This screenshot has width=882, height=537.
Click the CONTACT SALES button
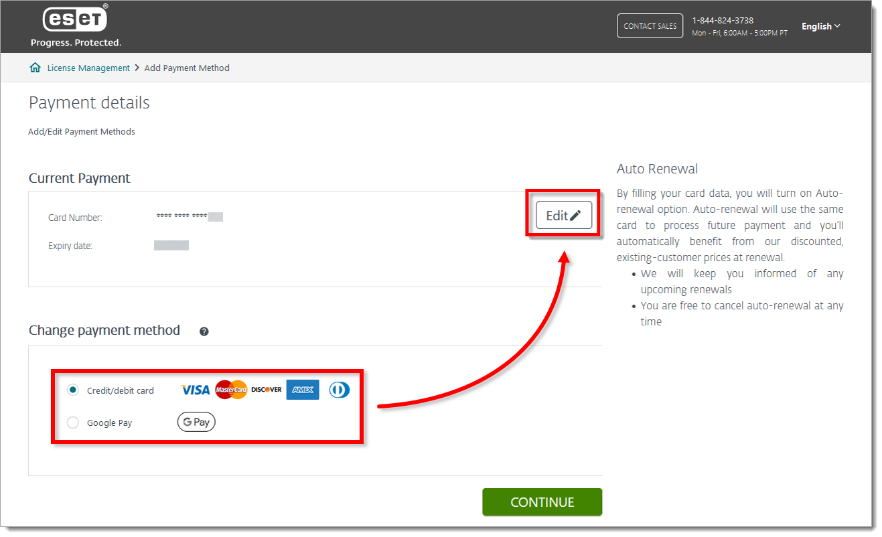click(x=649, y=25)
